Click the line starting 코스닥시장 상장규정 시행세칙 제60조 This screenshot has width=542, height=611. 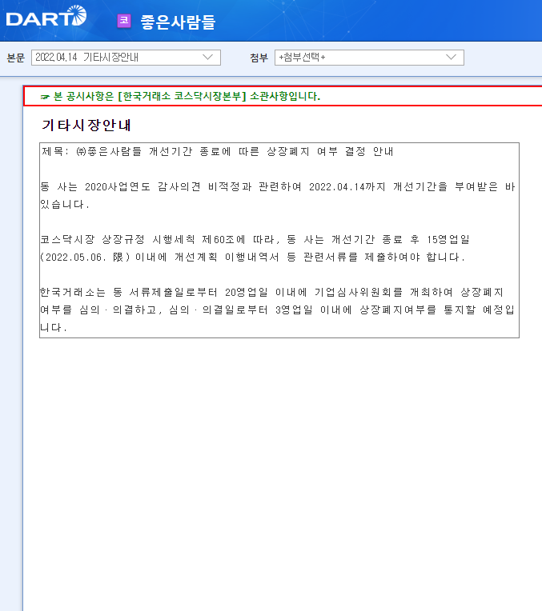pos(255,239)
